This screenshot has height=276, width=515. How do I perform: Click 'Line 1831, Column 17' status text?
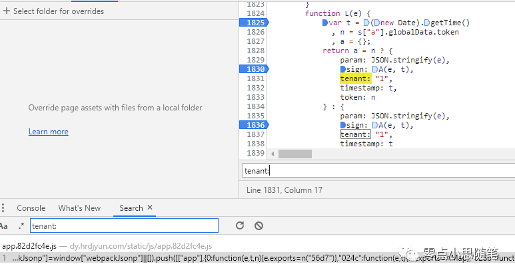(x=284, y=190)
